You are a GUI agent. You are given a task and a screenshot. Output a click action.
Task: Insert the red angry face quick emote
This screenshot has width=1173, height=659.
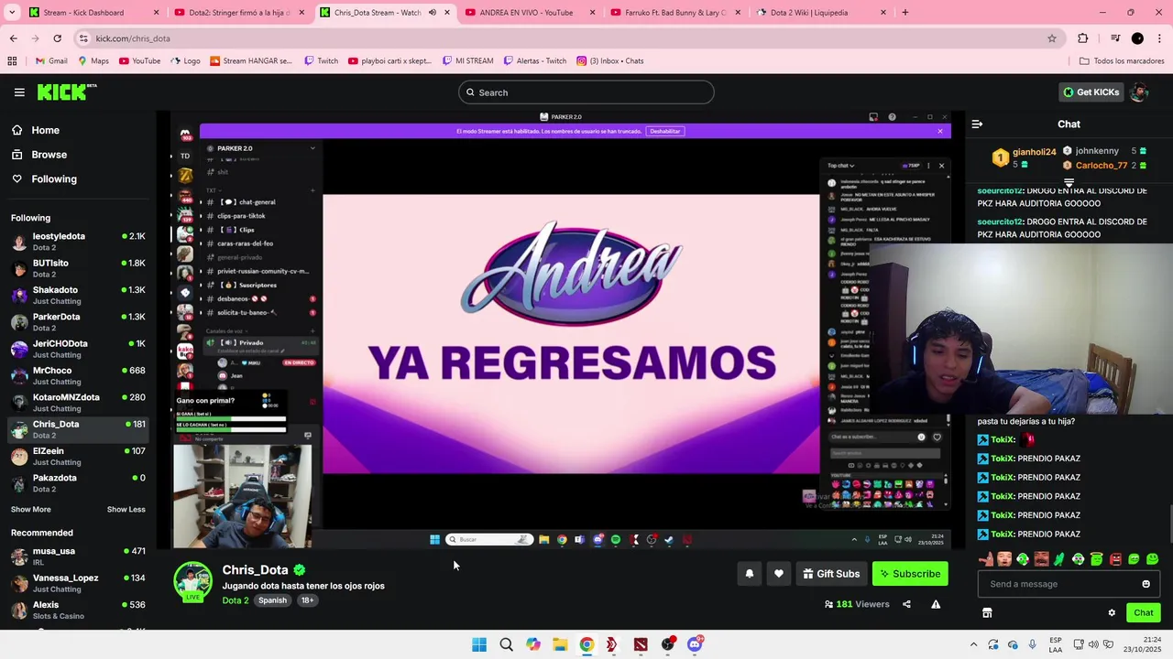(1115, 559)
